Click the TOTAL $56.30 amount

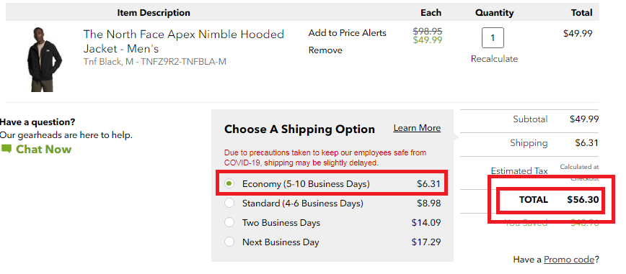point(583,199)
